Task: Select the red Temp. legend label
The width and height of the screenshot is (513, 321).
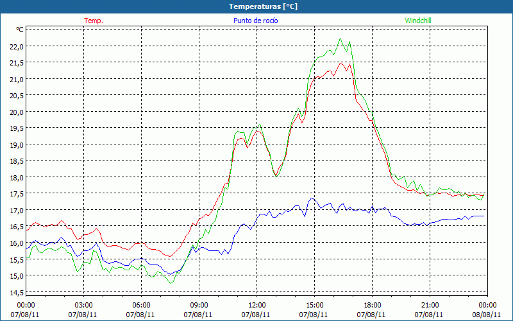Action: [x=94, y=21]
